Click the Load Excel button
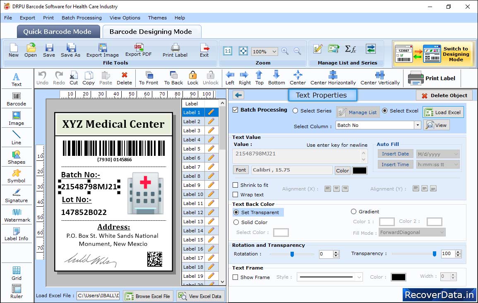The image size is (478, 303). tap(443, 112)
